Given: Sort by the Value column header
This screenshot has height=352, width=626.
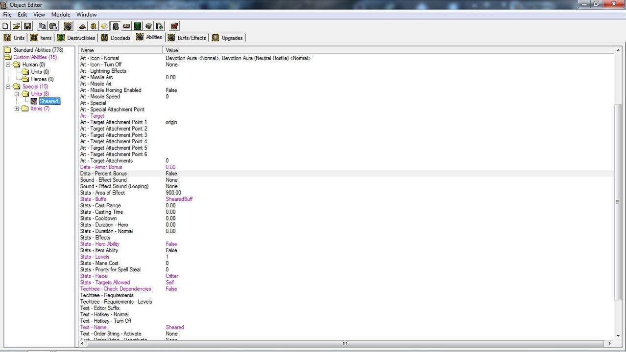Looking at the screenshot, I should click(388, 50).
